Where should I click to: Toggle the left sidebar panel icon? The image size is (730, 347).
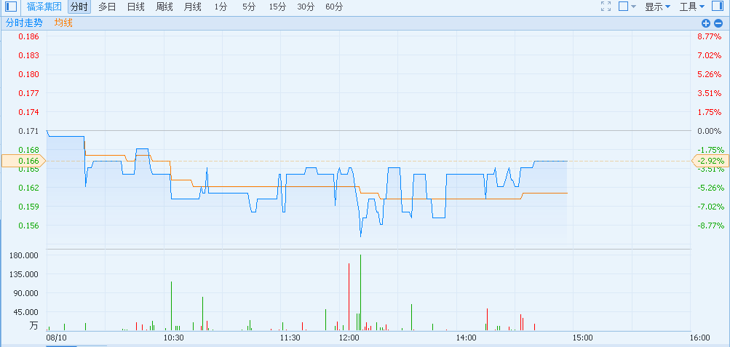[11, 7]
